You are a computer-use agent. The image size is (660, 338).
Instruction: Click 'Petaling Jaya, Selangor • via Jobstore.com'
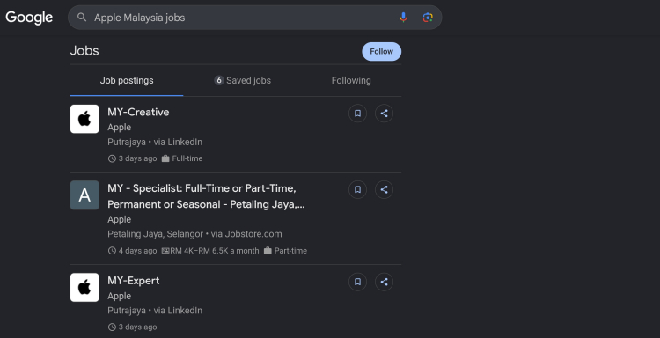click(194, 234)
